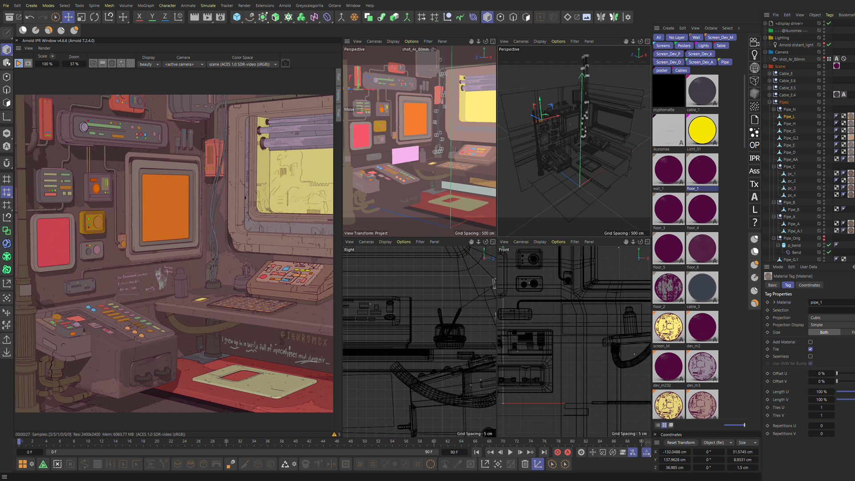This screenshot has height=481, width=855.
Task: Open Edit Render Settings clapperboard icon
Action: (220, 17)
